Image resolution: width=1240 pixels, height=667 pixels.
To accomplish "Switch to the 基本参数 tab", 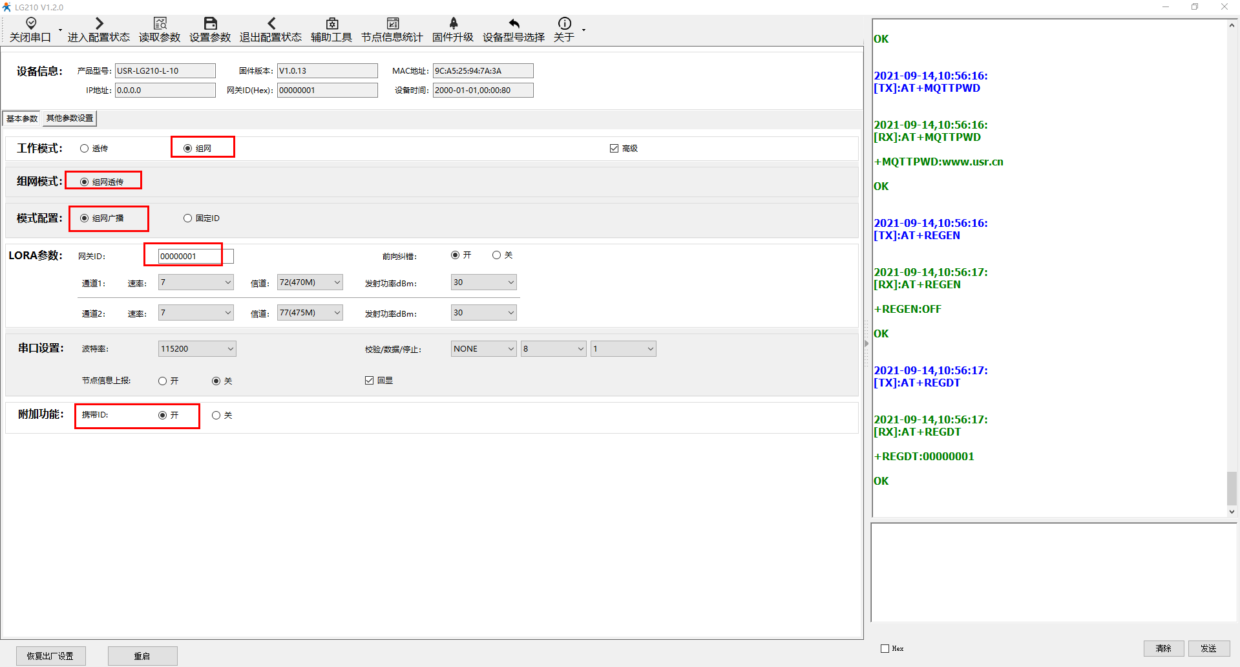I will 22,118.
